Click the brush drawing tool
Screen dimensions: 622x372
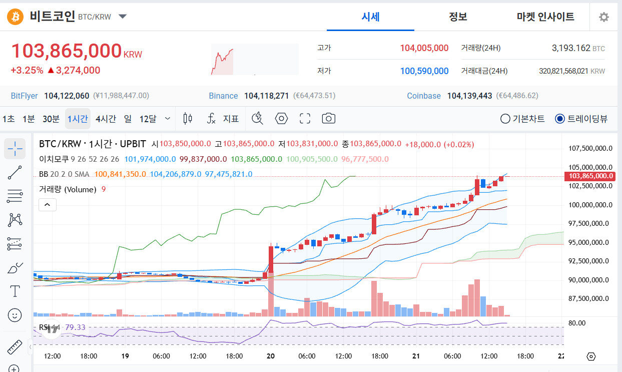15,267
